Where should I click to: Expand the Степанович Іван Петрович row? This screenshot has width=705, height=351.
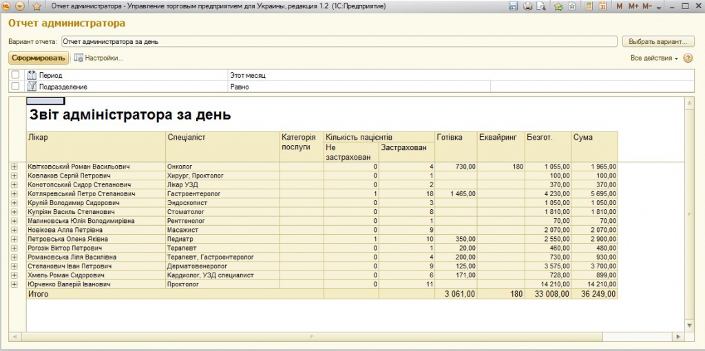14,266
